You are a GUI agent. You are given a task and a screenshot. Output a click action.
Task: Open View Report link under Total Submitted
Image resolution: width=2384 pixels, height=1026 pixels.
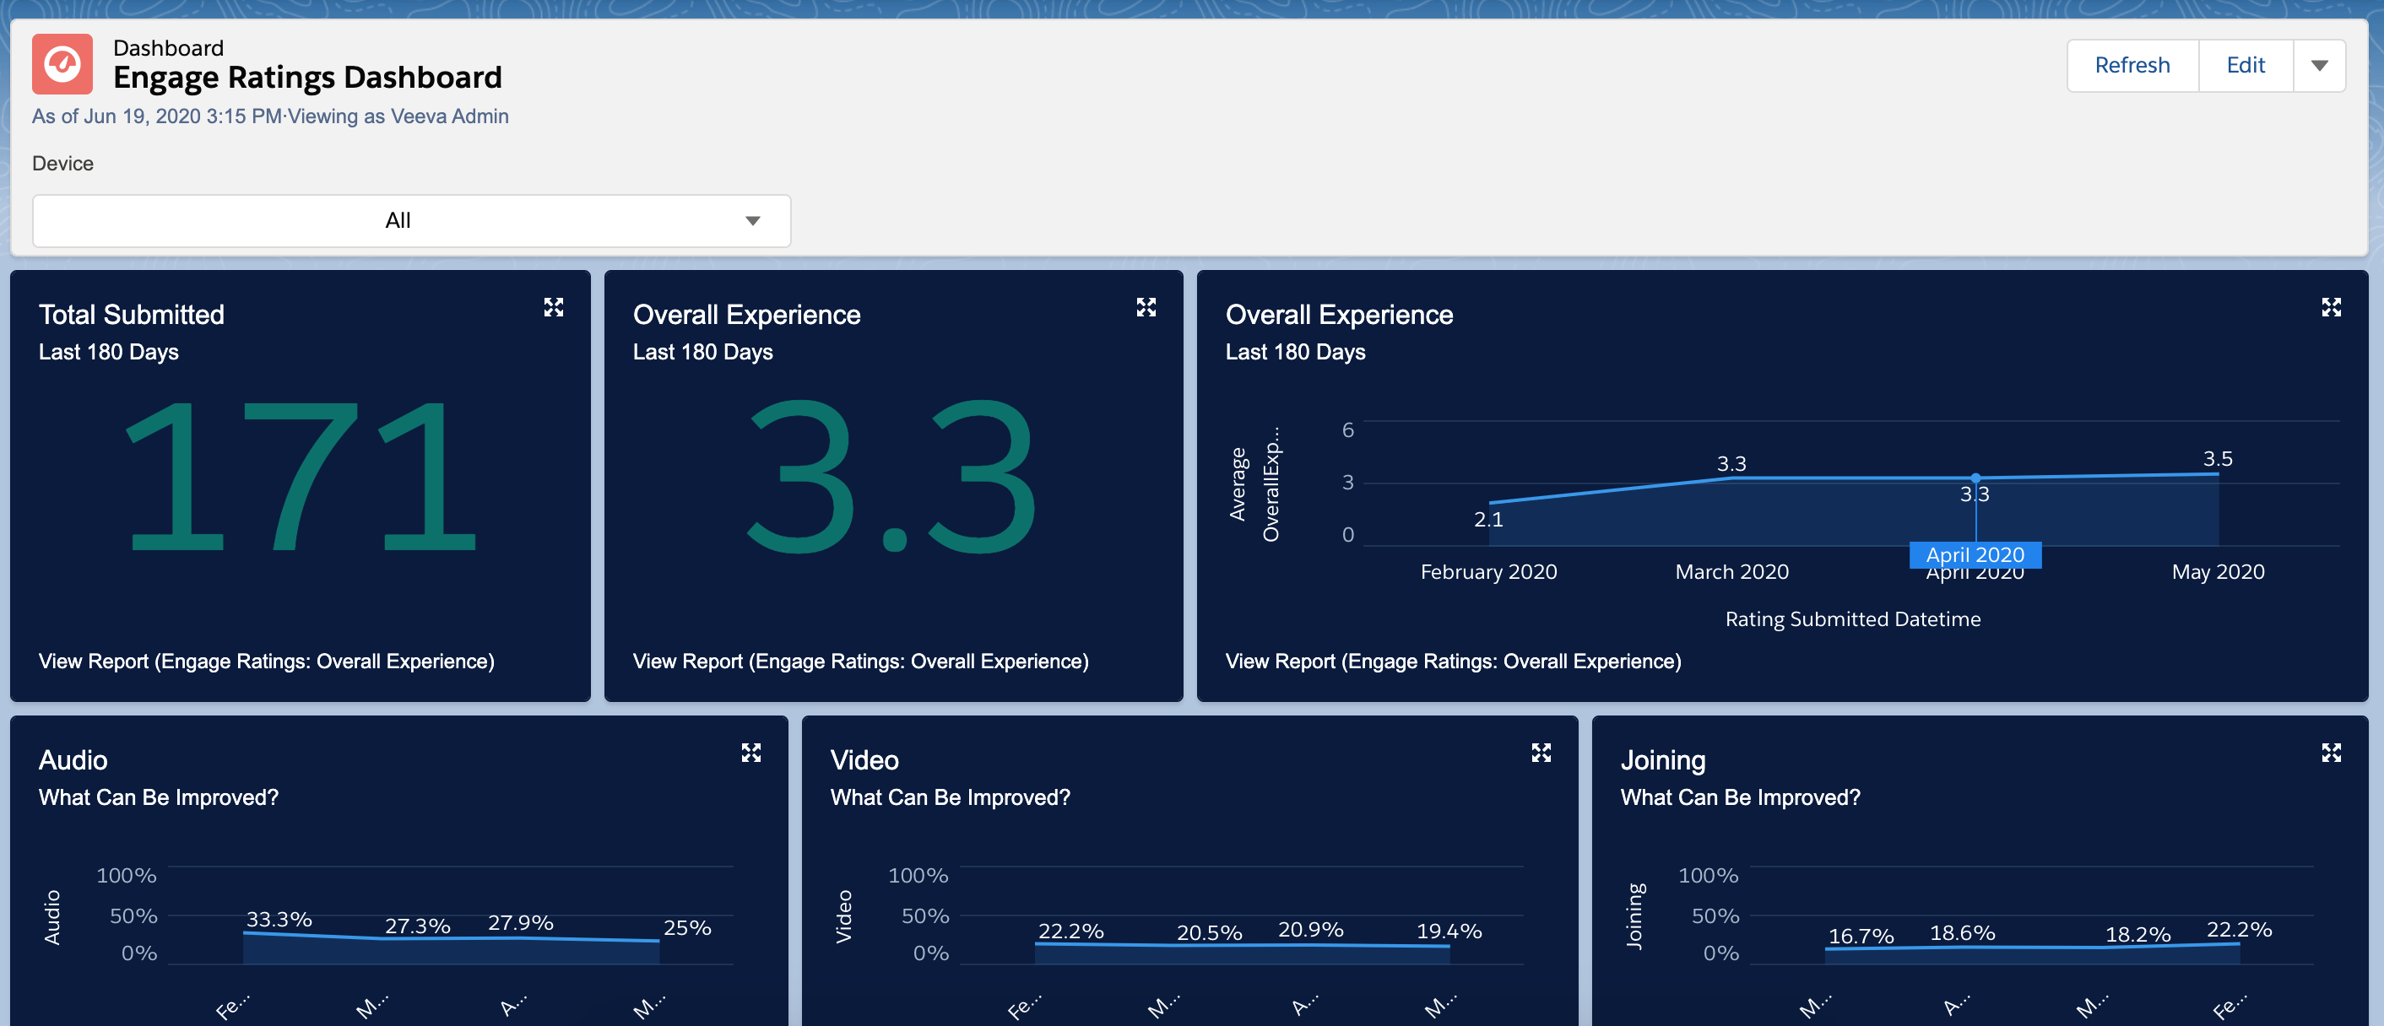[x=266, y=661]
